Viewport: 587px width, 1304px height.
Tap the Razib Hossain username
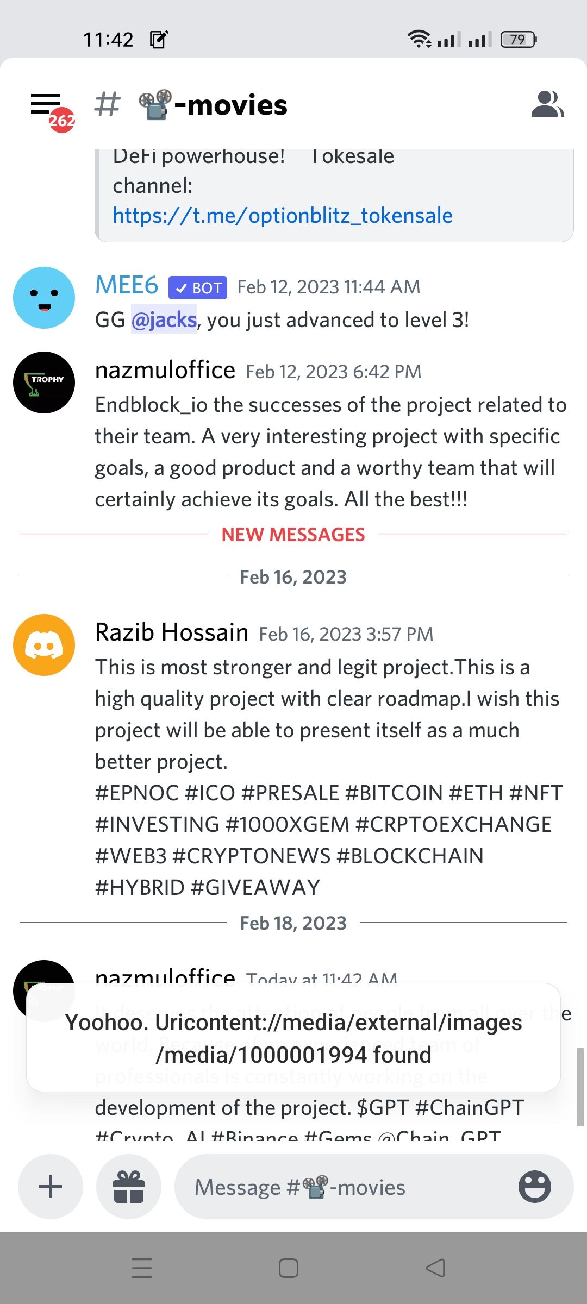(x=172, y=633)
